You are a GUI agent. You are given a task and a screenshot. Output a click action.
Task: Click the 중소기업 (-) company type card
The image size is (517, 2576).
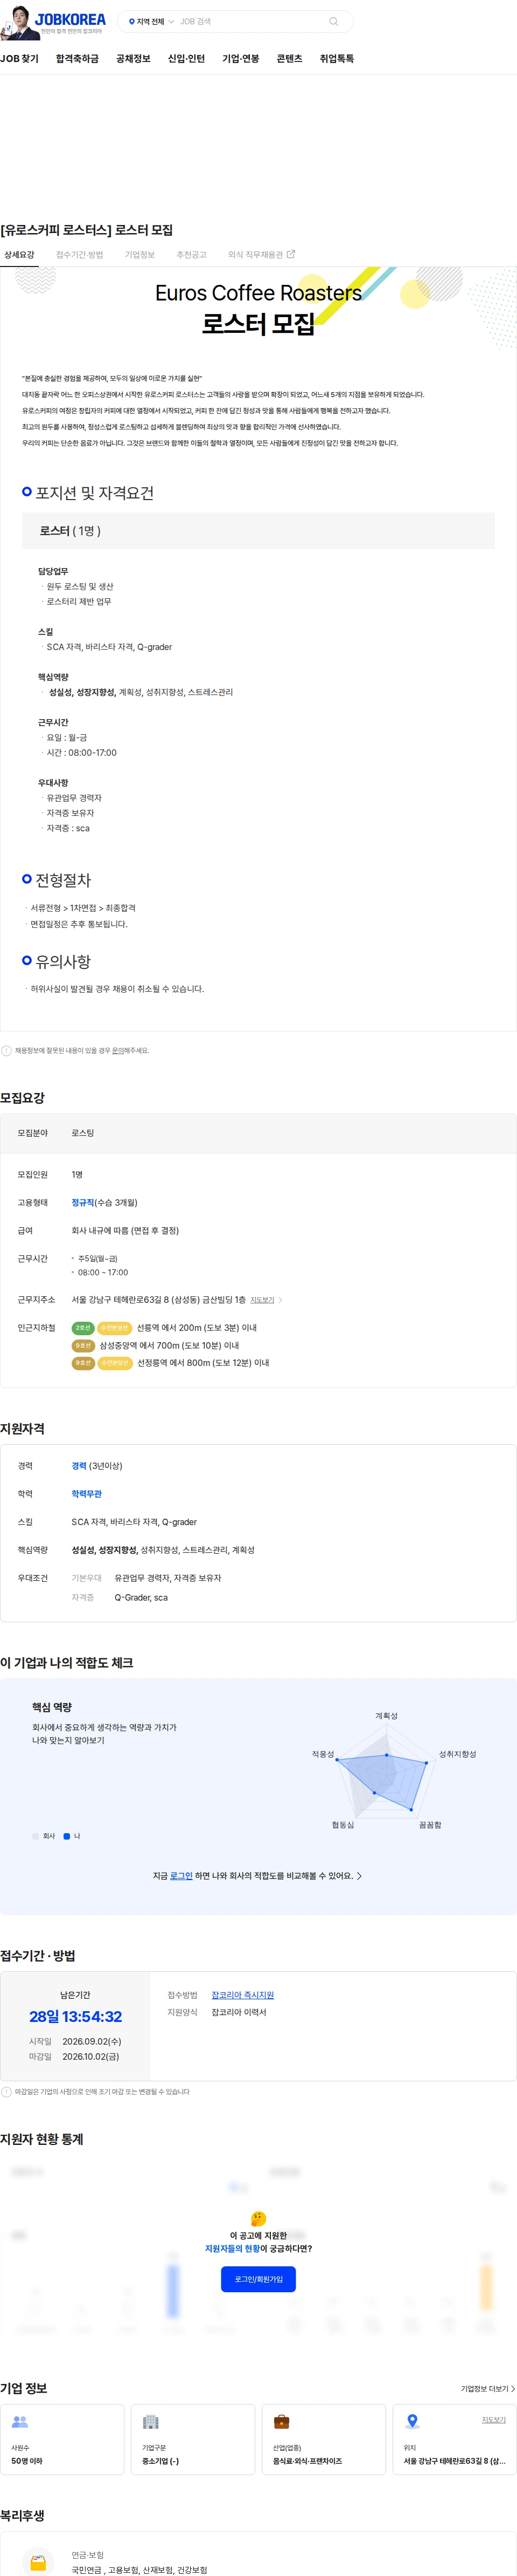pyautogui.click(x=193, y=2439)
